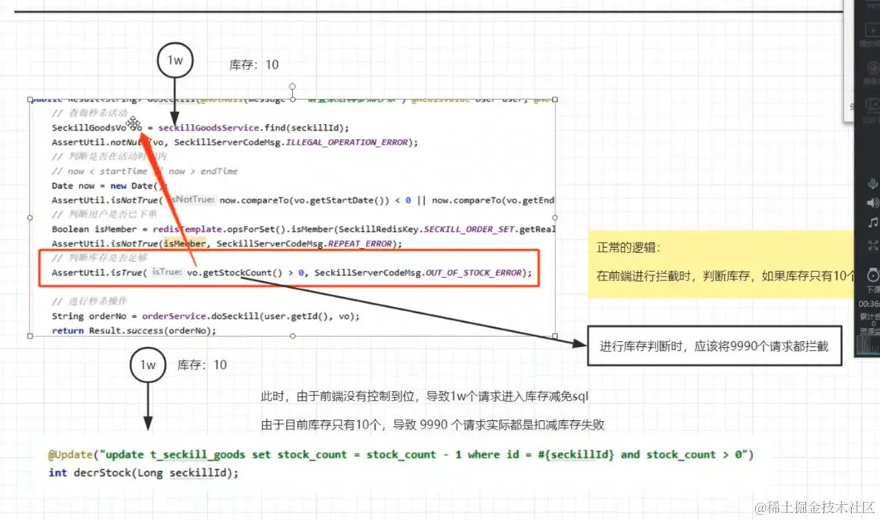Click the play-video icon in the recording sidebar
The height and width of the screenshot is (520, 880).
tap(872, 31)
